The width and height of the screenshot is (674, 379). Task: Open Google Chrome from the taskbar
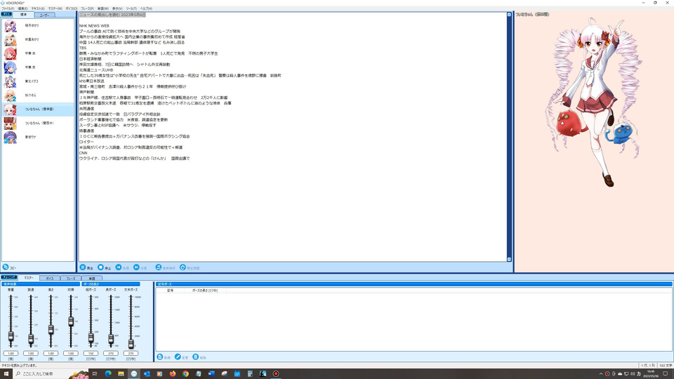pyautogui.click(x=185, y=374)
